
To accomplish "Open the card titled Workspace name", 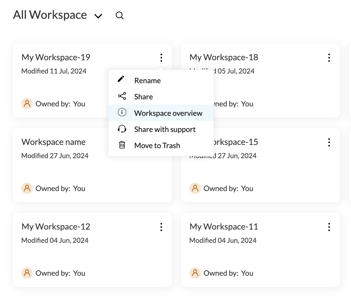I will click(54, 142).
